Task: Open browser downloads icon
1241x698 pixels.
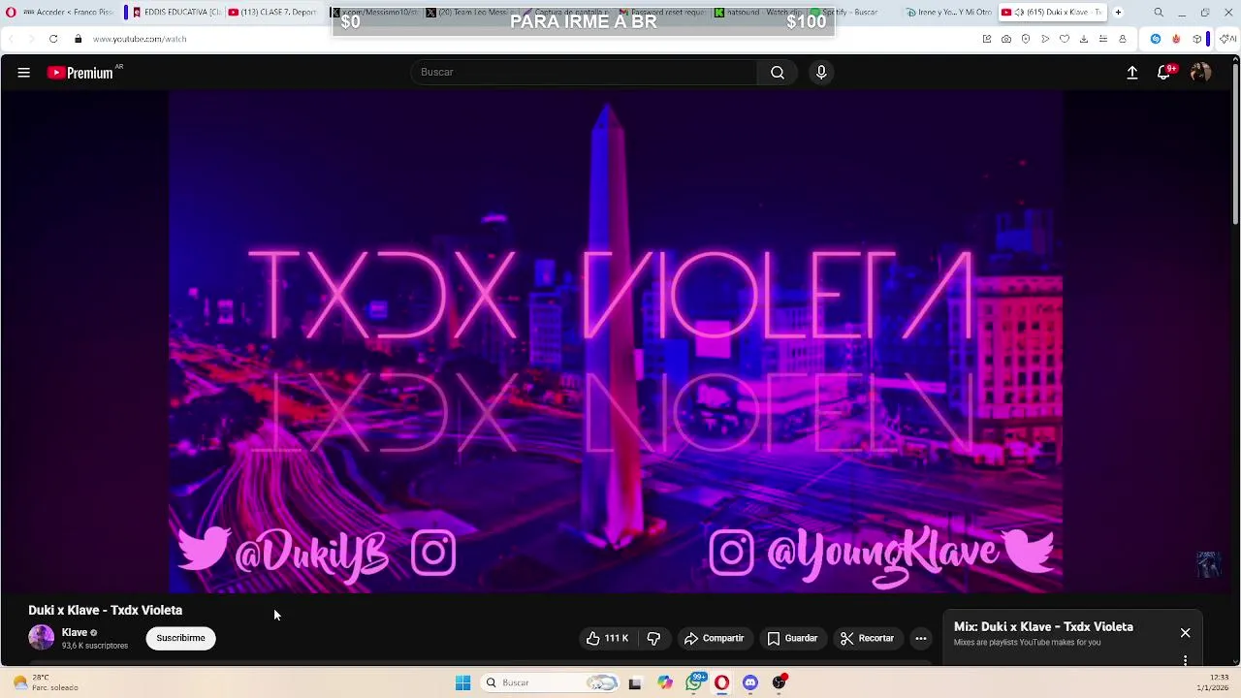Action: 1084,39
